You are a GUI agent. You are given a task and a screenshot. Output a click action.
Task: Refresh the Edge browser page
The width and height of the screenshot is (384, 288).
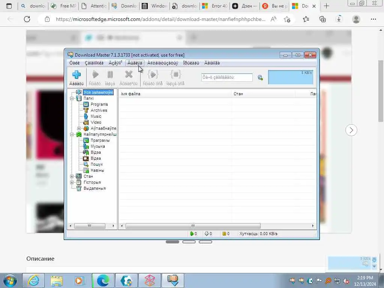27,19
